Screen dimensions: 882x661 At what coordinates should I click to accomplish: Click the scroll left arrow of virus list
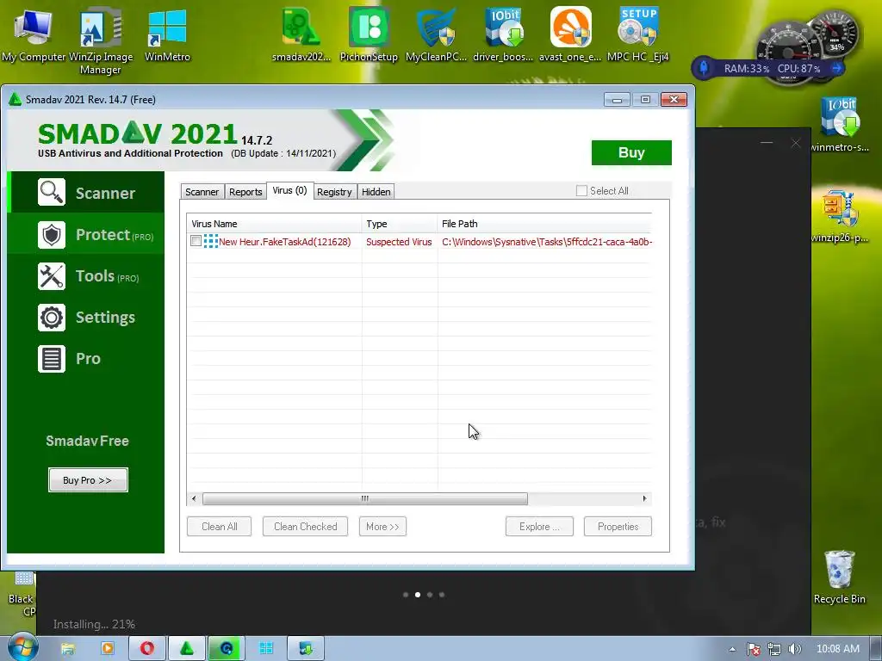[194, 498]
